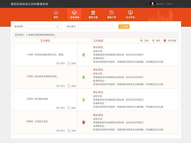Click the 责任领导 field label
The image size is (191, 143).
[19, 26]
